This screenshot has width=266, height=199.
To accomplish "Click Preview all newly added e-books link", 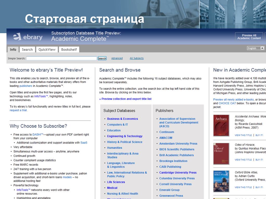I will click(234, 99).
